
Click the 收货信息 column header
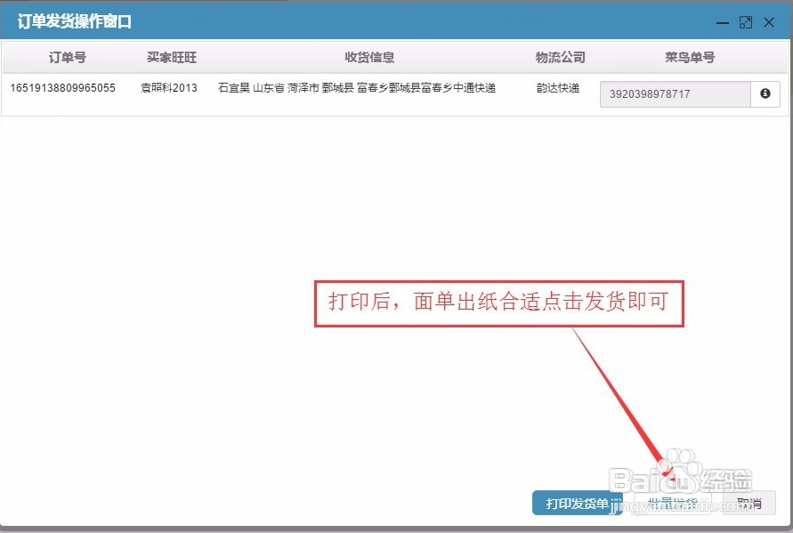(369, 57)
